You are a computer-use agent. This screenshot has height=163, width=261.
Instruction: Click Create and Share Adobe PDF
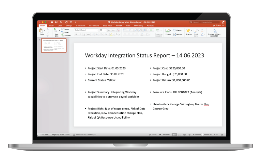click(x=214, y=31)
